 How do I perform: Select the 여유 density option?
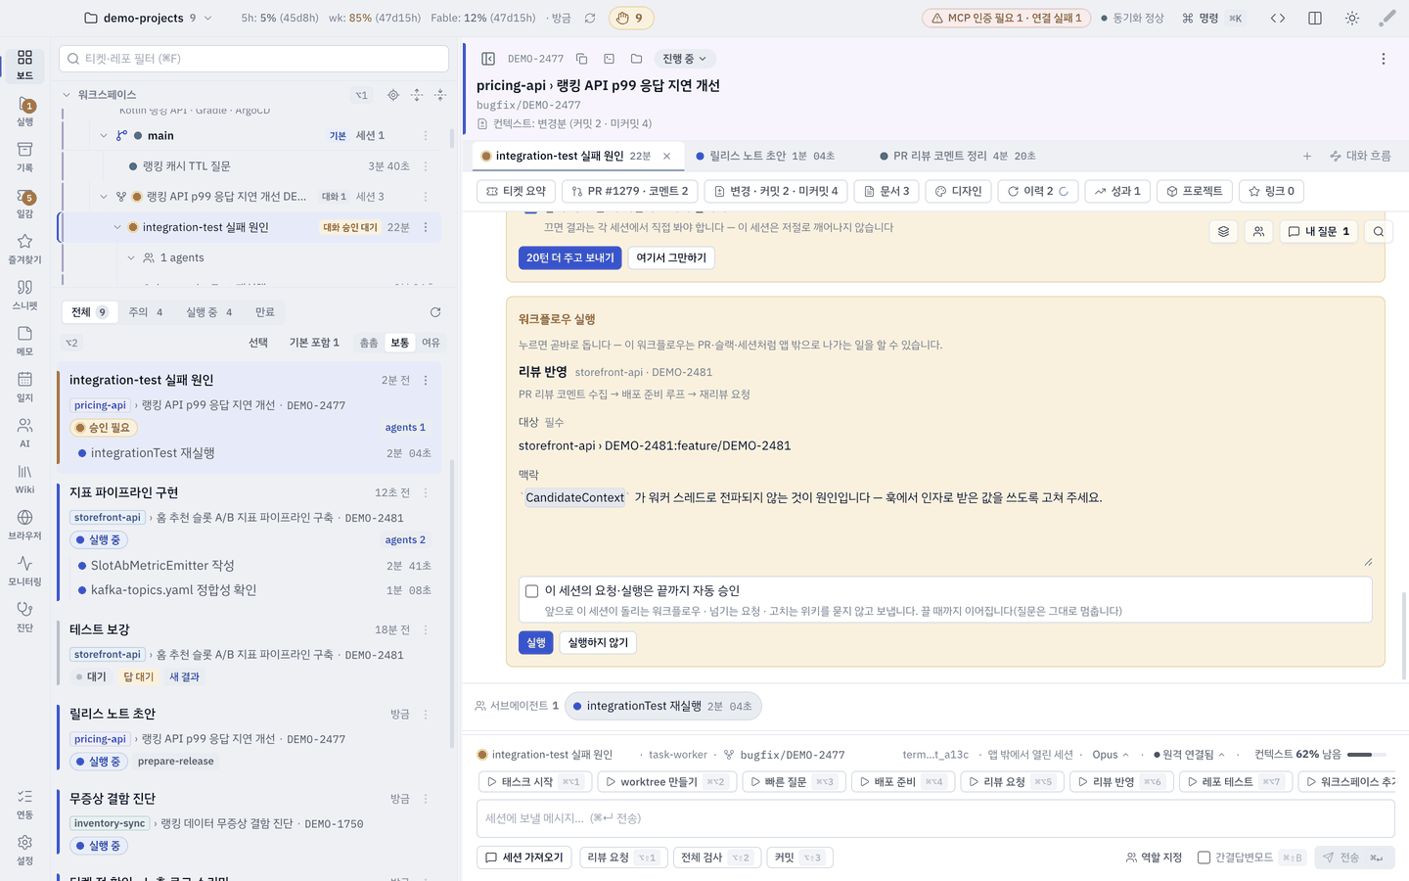431,343
